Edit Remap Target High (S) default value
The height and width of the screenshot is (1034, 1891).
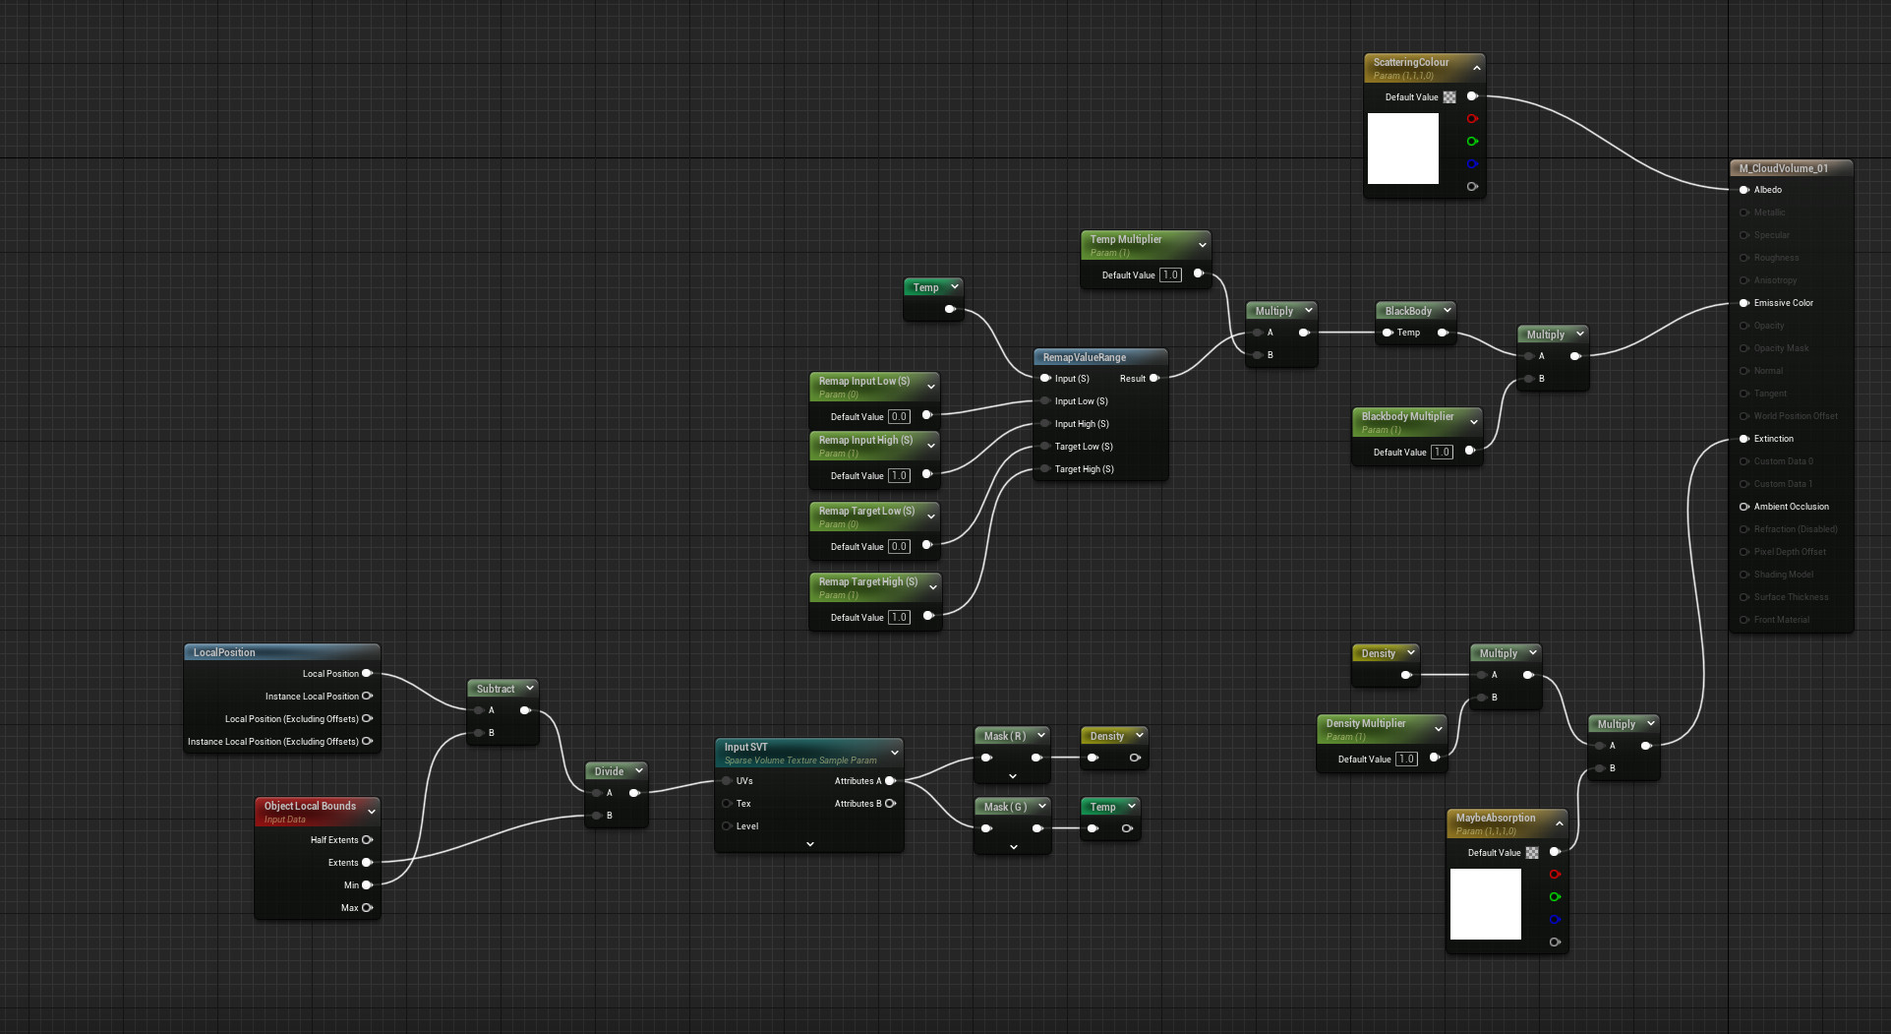899,618
